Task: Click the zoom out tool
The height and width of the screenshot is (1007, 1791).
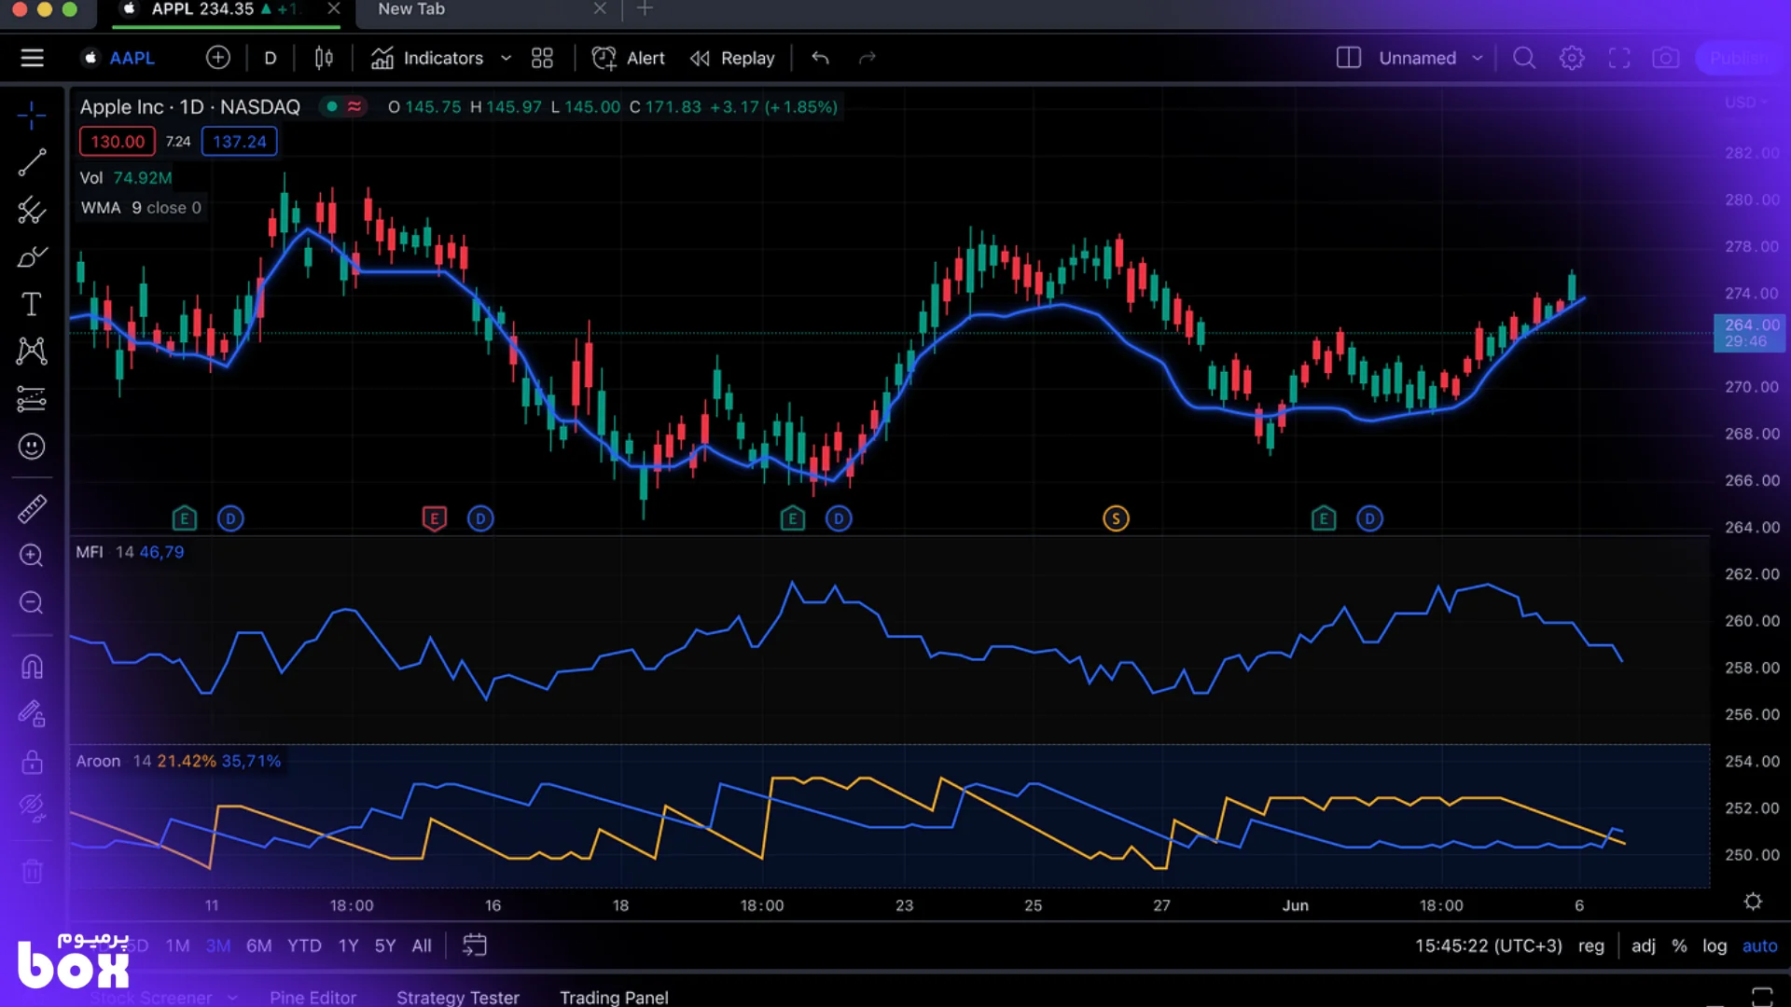Action: [32, 603]
